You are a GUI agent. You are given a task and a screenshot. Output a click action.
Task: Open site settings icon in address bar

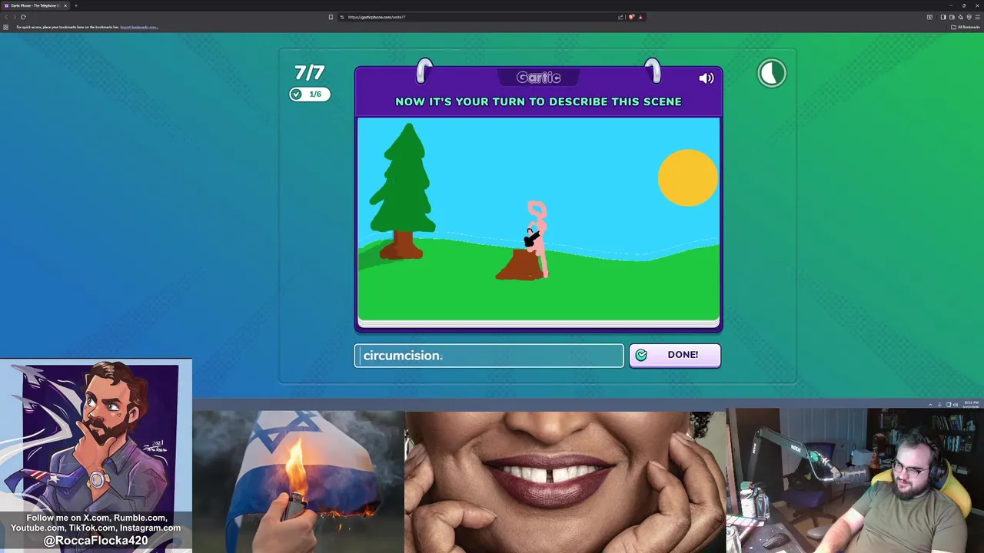(342, 17)
